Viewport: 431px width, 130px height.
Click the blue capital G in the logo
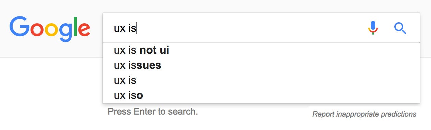pos(19,26)
